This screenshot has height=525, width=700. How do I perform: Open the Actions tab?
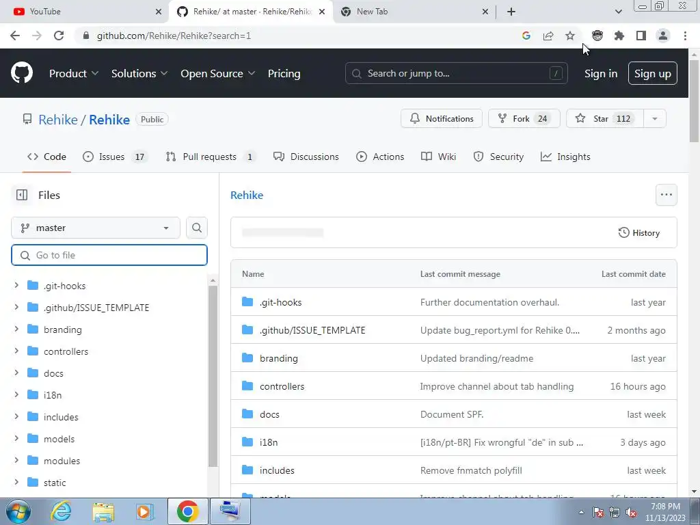click(380, 157)
